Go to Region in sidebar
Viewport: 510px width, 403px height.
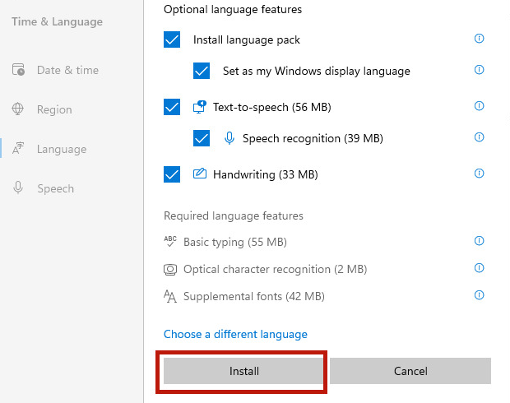tap(53, 109)
